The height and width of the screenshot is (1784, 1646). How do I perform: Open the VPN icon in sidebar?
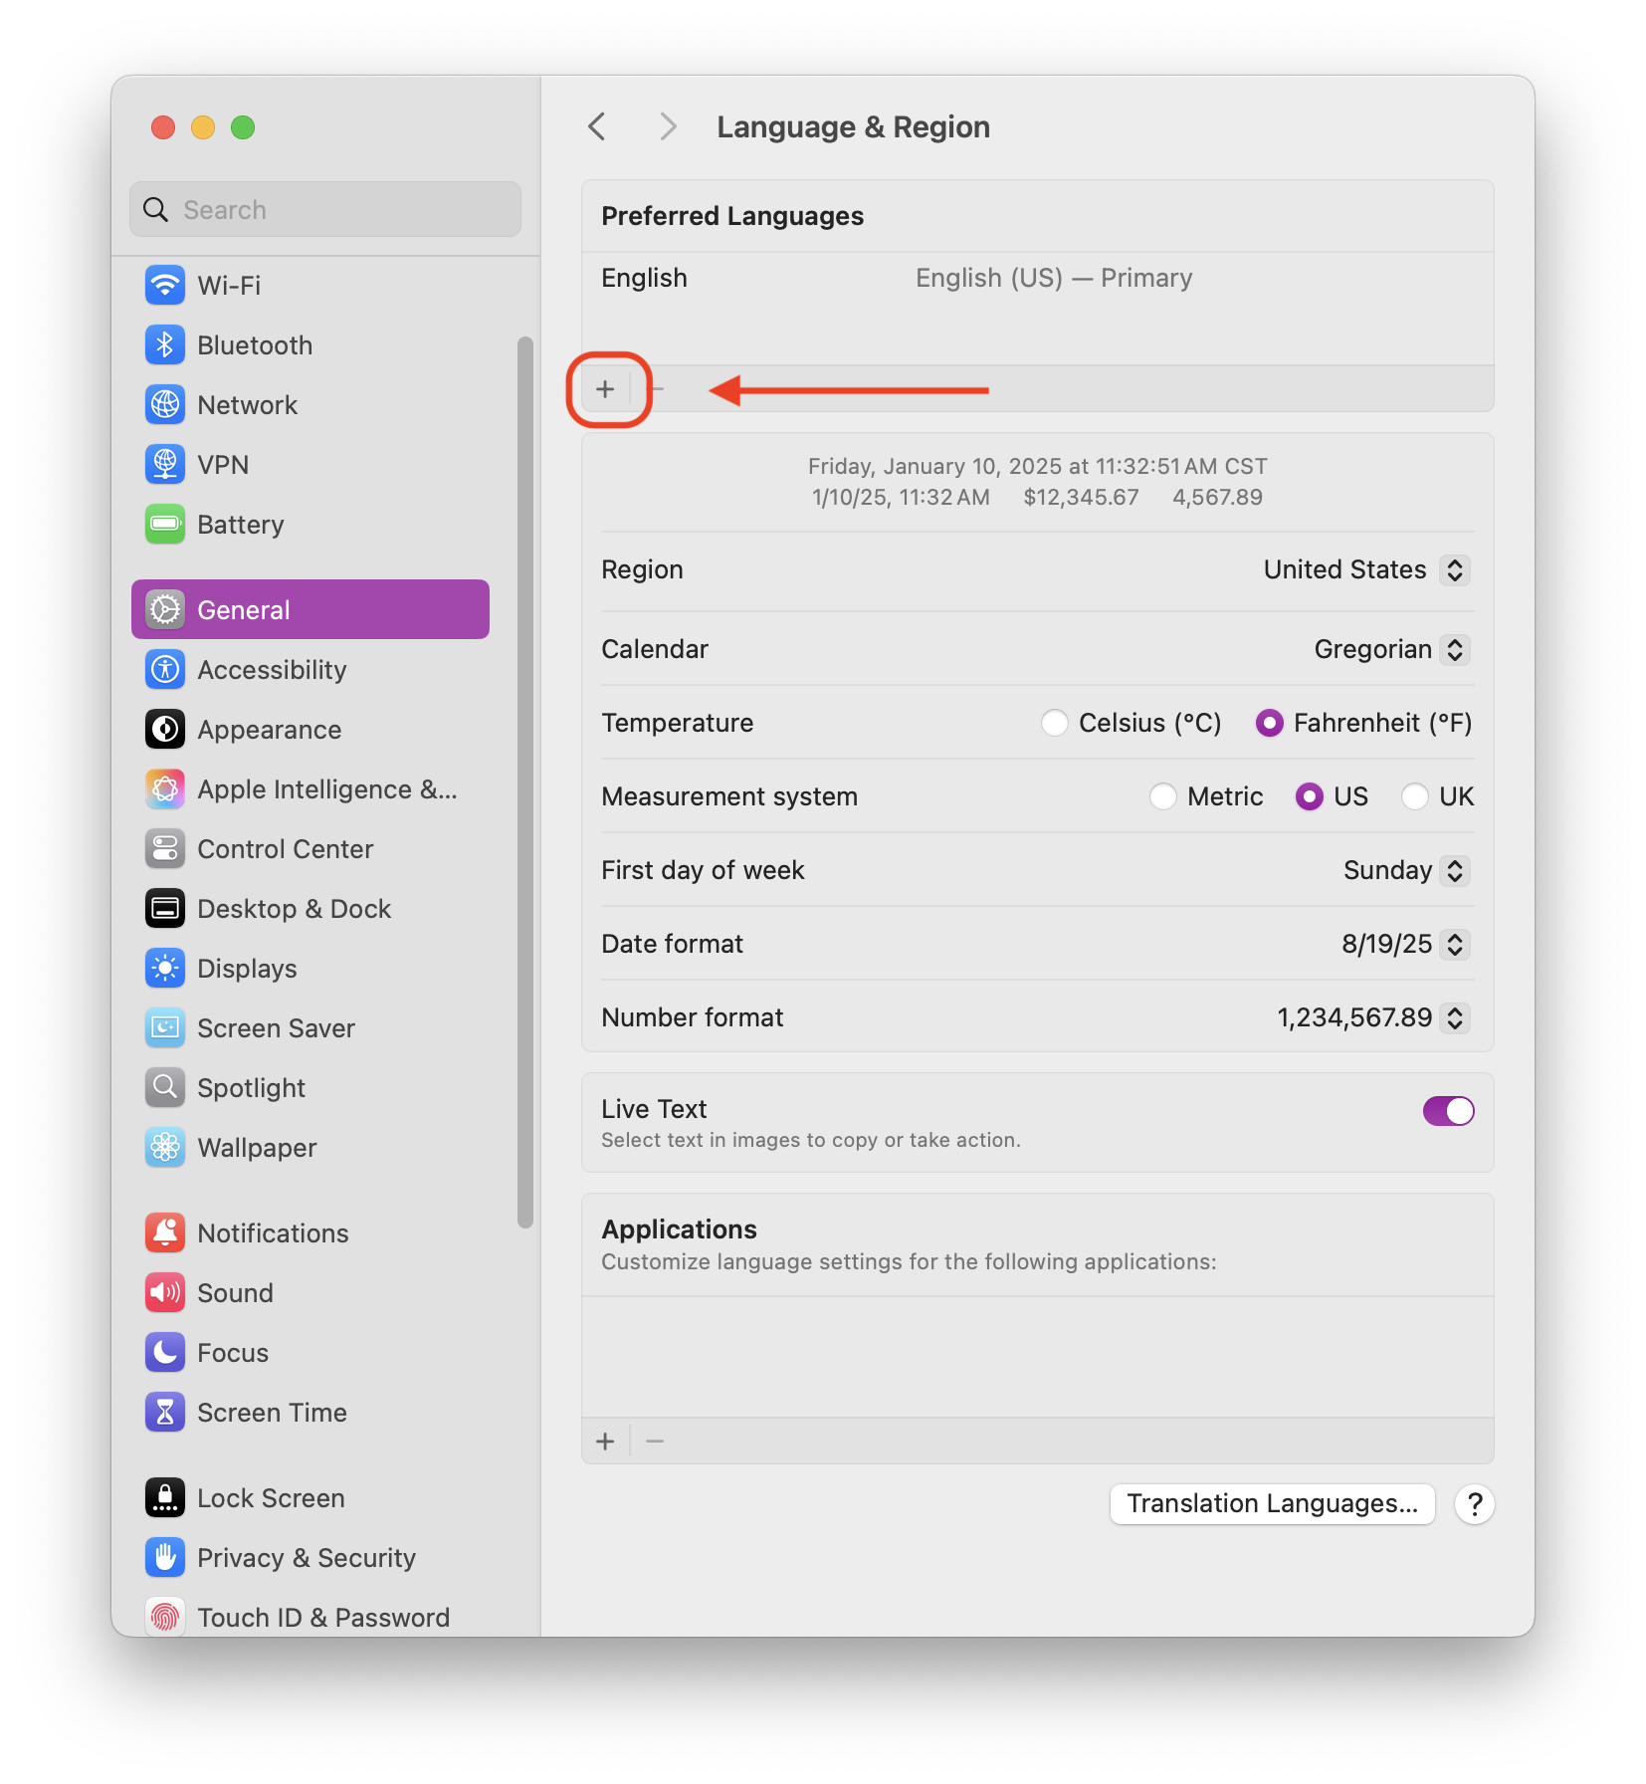(x=165, y=465)
